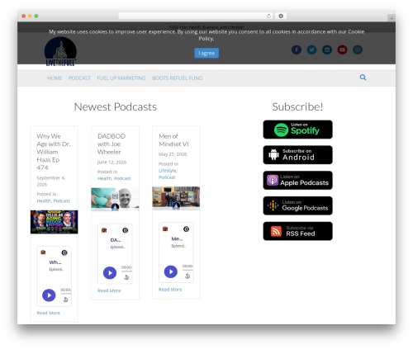Play the DADBOD episode
Screen dimensions: 413x349
110,273
